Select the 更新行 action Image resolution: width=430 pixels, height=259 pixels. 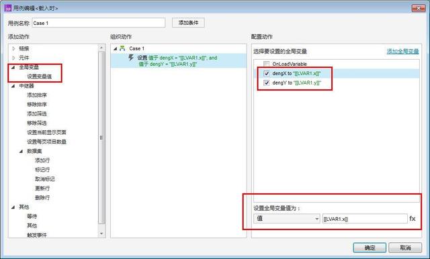tap(42, 189)
